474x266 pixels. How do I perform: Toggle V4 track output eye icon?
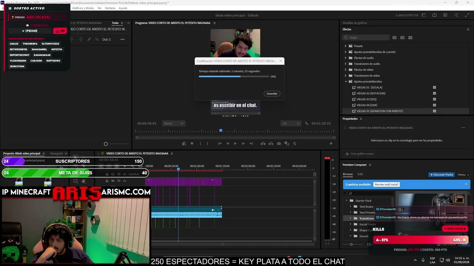click(124, 181)
